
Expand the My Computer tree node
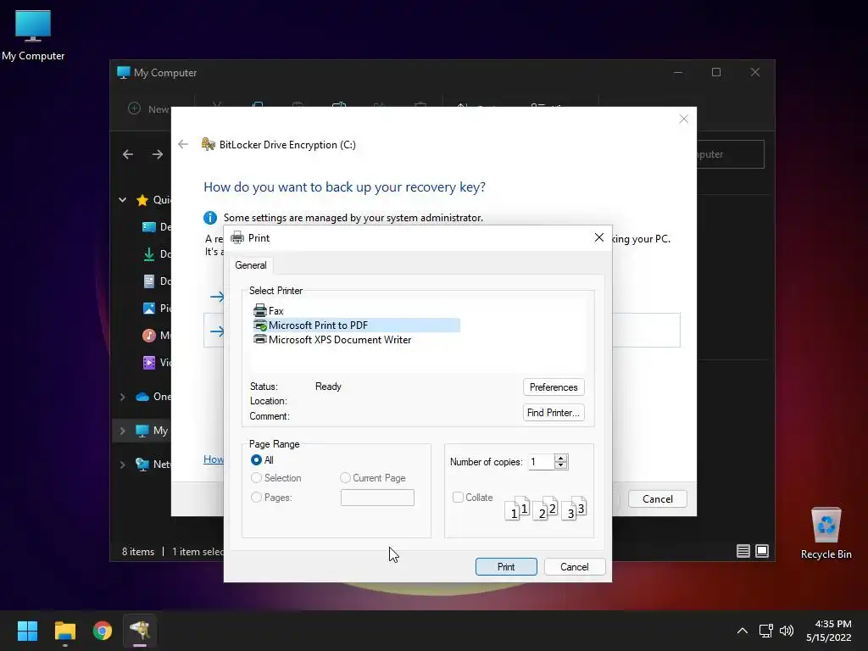122,431
